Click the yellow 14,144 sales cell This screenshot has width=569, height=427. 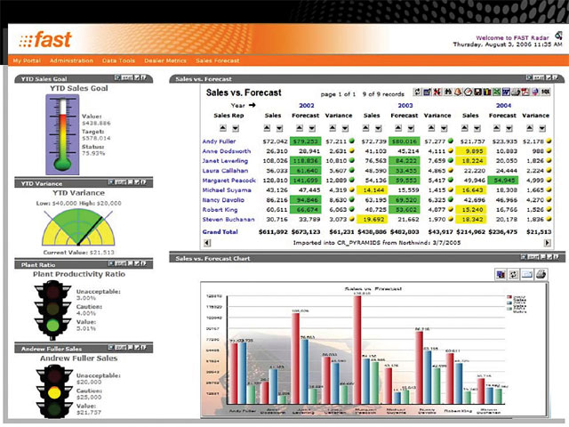tap(373, 189)
